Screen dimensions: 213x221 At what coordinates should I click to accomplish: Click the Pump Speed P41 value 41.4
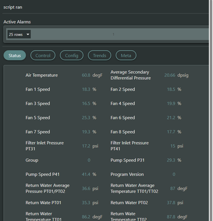[86, 175]
